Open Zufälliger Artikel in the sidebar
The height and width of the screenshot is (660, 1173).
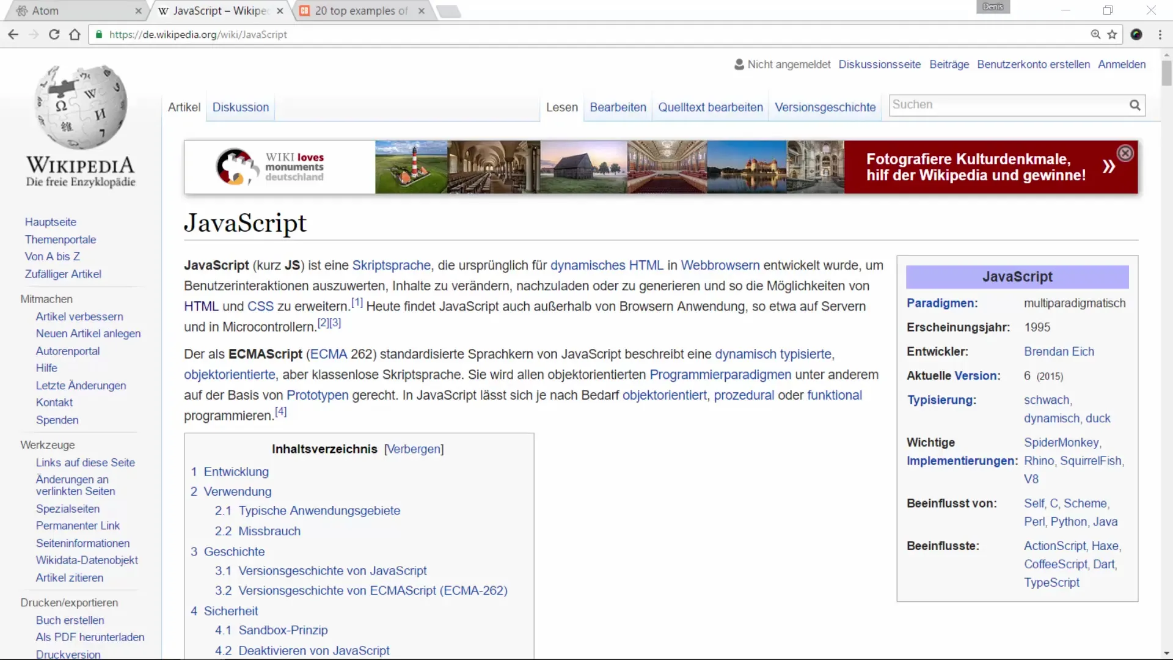click(63, 274)
